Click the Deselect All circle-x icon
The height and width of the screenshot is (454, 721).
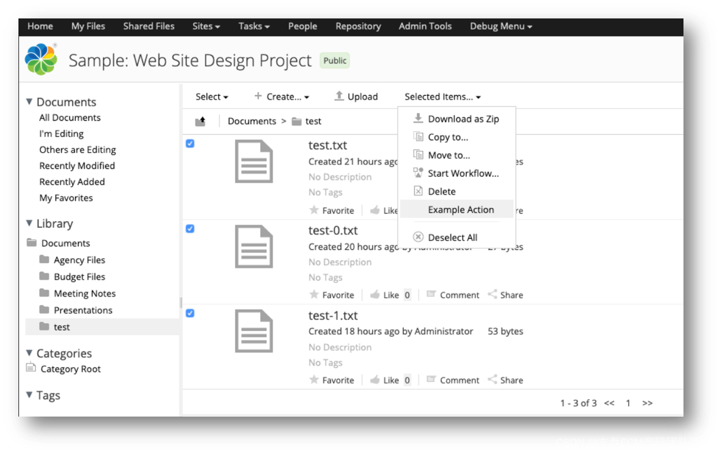(x=419, y=237)
